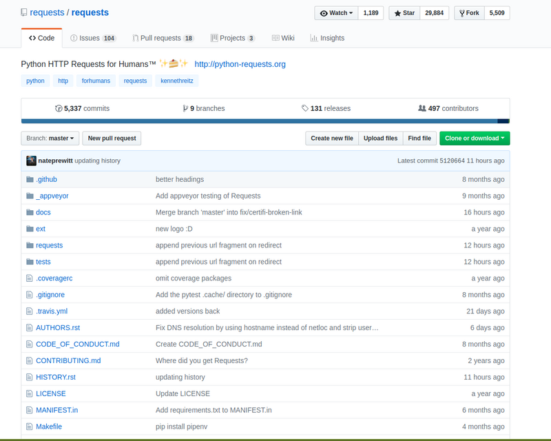
Task: Open the Watch dropdown button
Action: tap(336, 13)
